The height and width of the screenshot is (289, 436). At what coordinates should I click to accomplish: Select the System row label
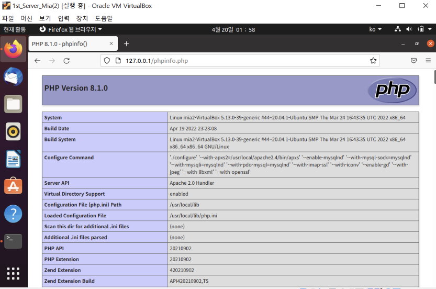pos(53,117)
